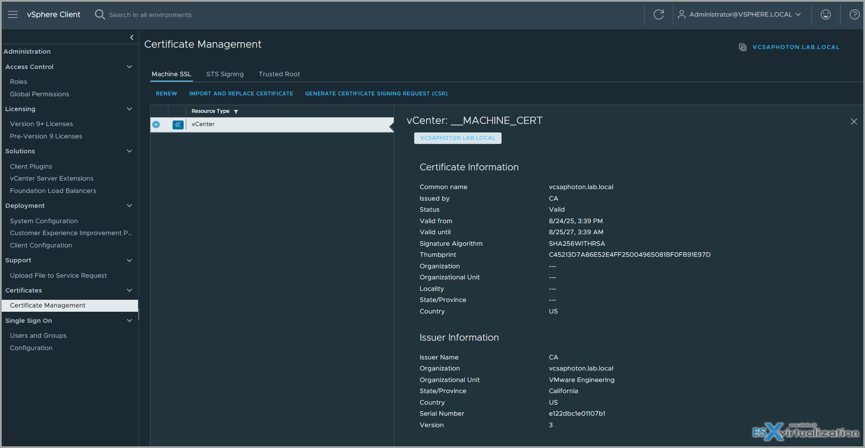The width and height of the screenshot is (865, 448).
Task: Open System Configuration
Action: pyautogui.click(x=44, y=221)
